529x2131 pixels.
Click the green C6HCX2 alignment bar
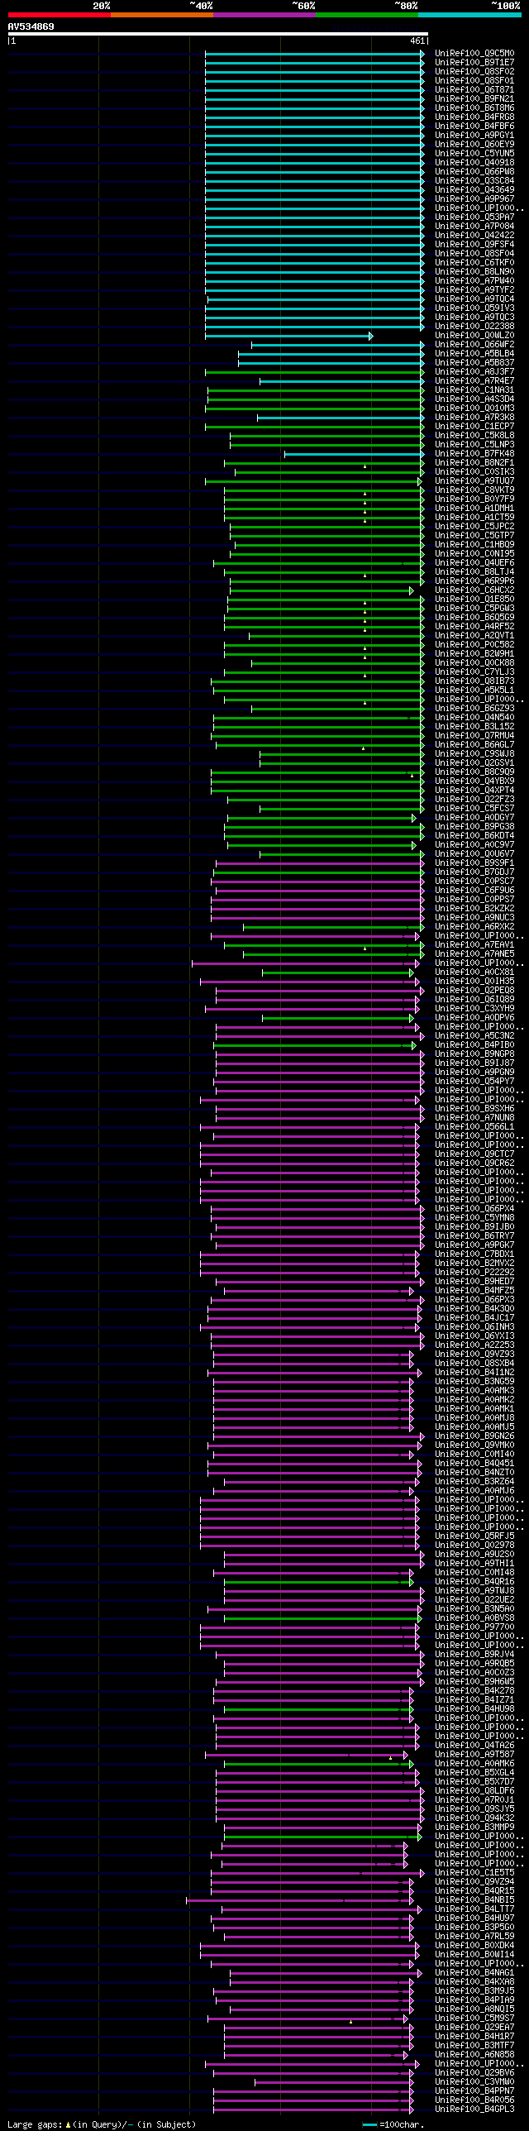coord(322,590)
